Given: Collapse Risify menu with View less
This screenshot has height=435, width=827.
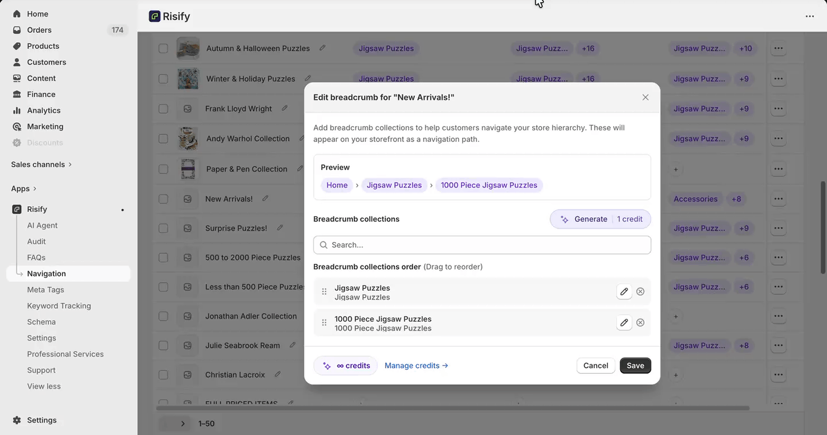Looking at the screenshot, I should click(44, 386).
